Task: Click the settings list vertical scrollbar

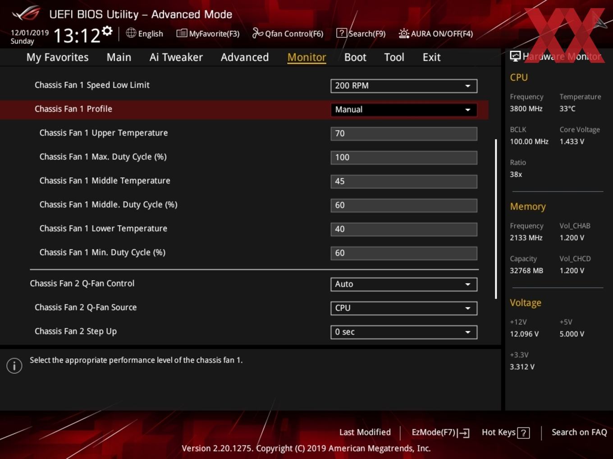Action: 496,219
